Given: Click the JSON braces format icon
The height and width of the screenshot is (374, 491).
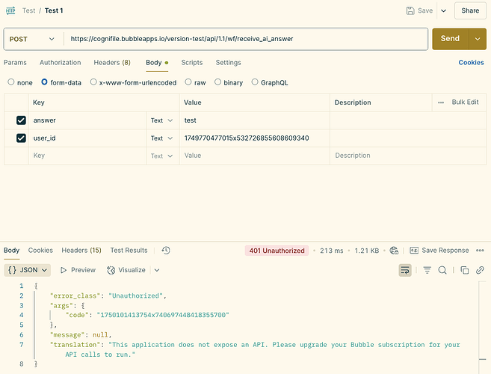Looking at the screenshot, I should (12, 270).
